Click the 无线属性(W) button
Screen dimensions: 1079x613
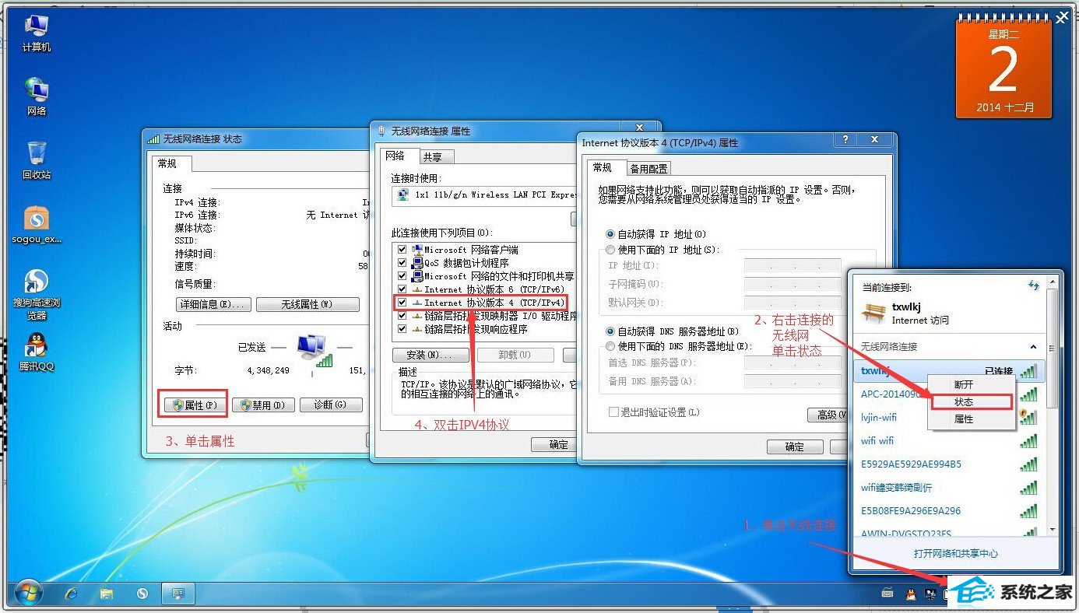pyautogui.click(x=308, y=304)
